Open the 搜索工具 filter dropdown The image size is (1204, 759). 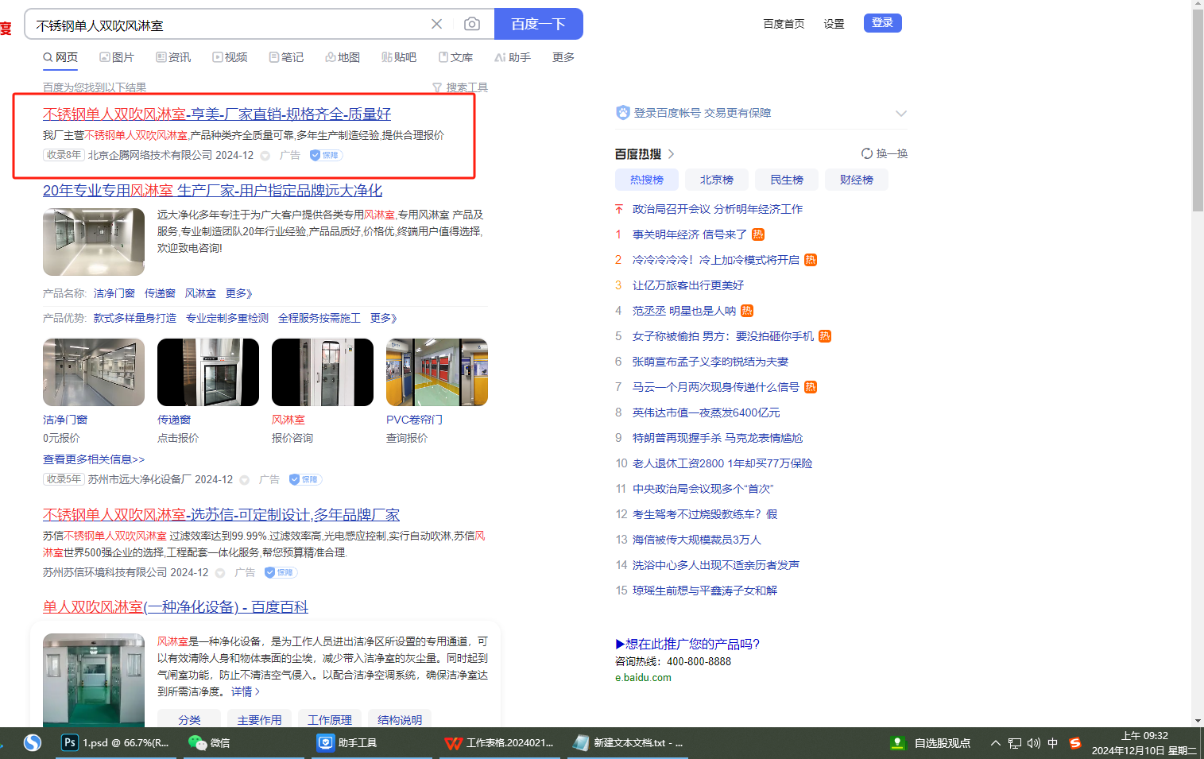[x=460, y=87]
